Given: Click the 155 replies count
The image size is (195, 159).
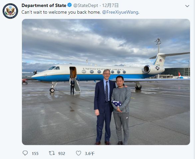Looking at the screenshot, I should point(35,154).
